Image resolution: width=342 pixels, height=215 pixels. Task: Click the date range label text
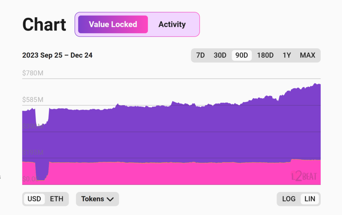57,55
